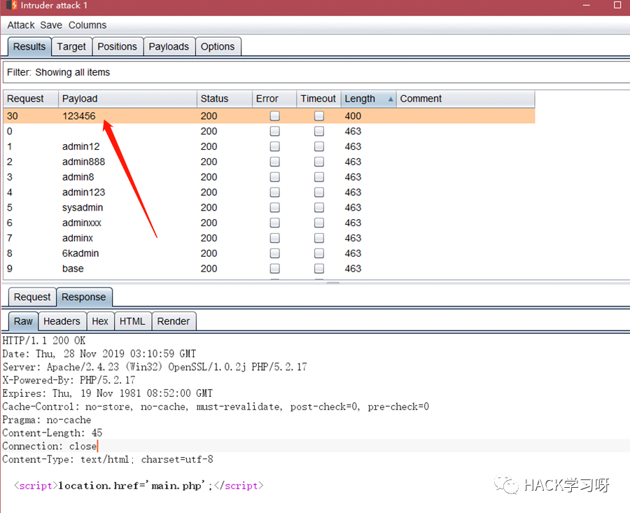
Task: Toggle Error checkbox for base row
Action: [x=275, y=269]
